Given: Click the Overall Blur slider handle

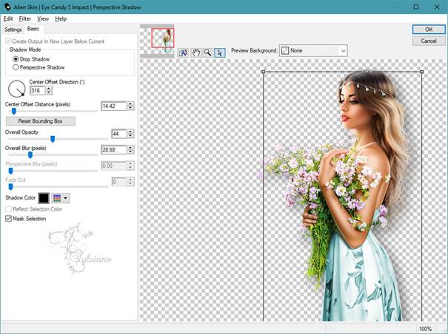Looking at the screenshot, I should (30, 155).
